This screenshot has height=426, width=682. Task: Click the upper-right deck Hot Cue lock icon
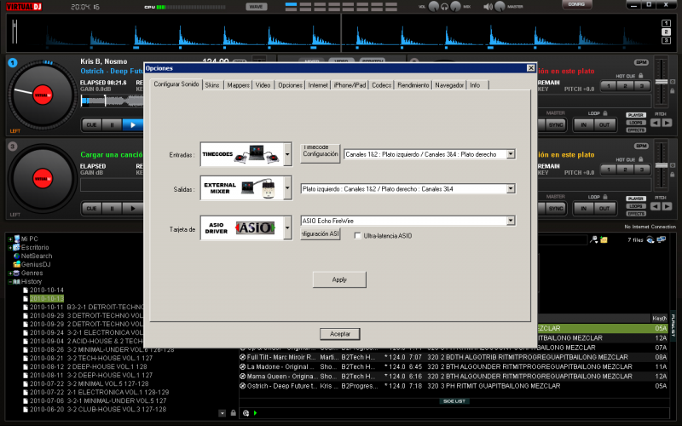[x=640, y=76]
